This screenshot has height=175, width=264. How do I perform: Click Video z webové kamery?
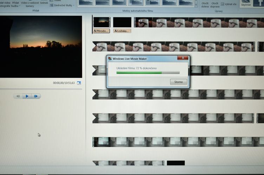[30, 4]
